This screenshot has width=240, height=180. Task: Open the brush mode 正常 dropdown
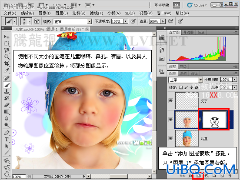click(x=90, y=22)
